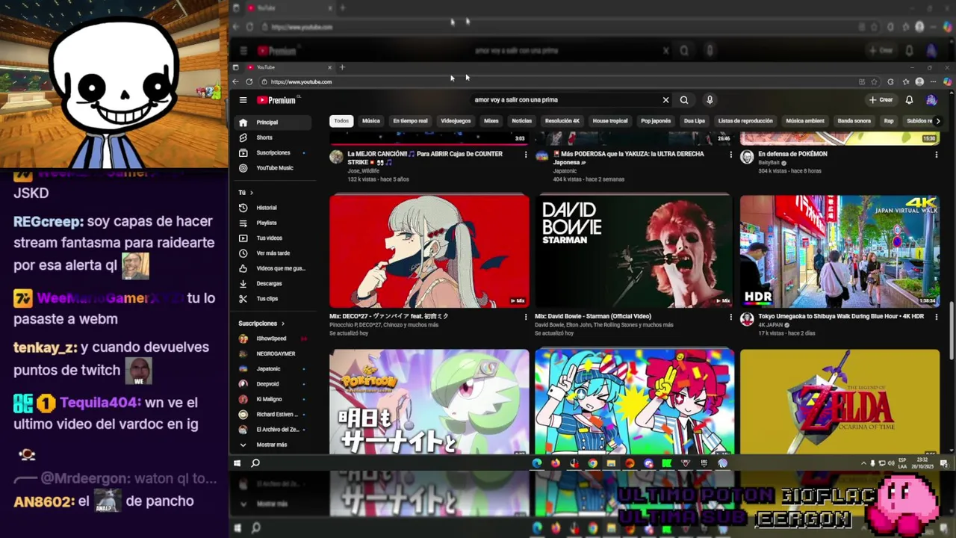
Task: Open the Zelda Ocarina of Time thumbnail
Action: tap(839, 402)
